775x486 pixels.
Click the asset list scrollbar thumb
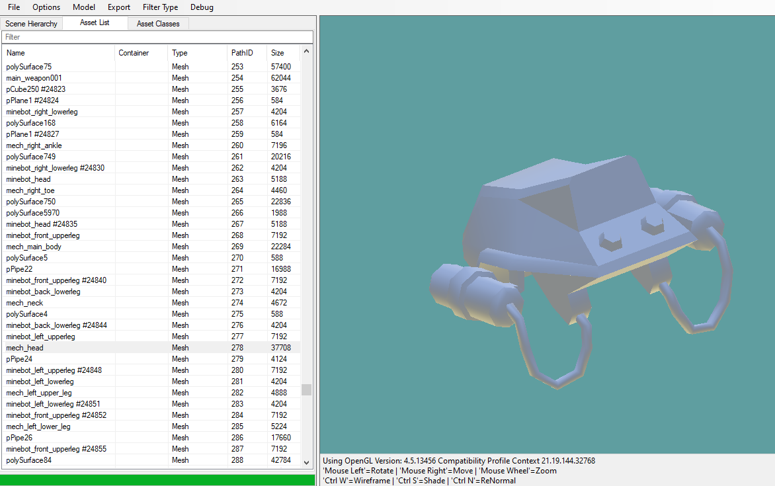point(306,389)
